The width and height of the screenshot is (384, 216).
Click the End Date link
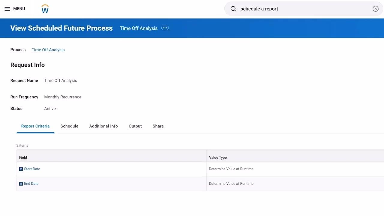pos(31,184)
